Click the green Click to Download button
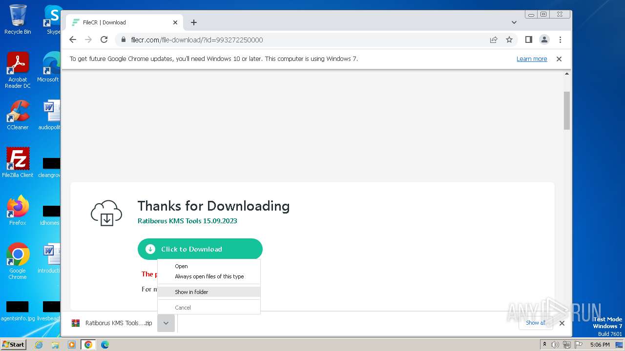 pos(200,249)
